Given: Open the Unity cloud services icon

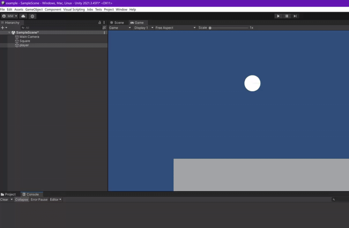Looking at the screenshot, I should click(23, 16).
